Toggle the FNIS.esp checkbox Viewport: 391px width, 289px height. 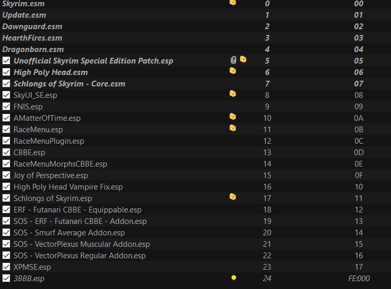[x=6, y=106]
